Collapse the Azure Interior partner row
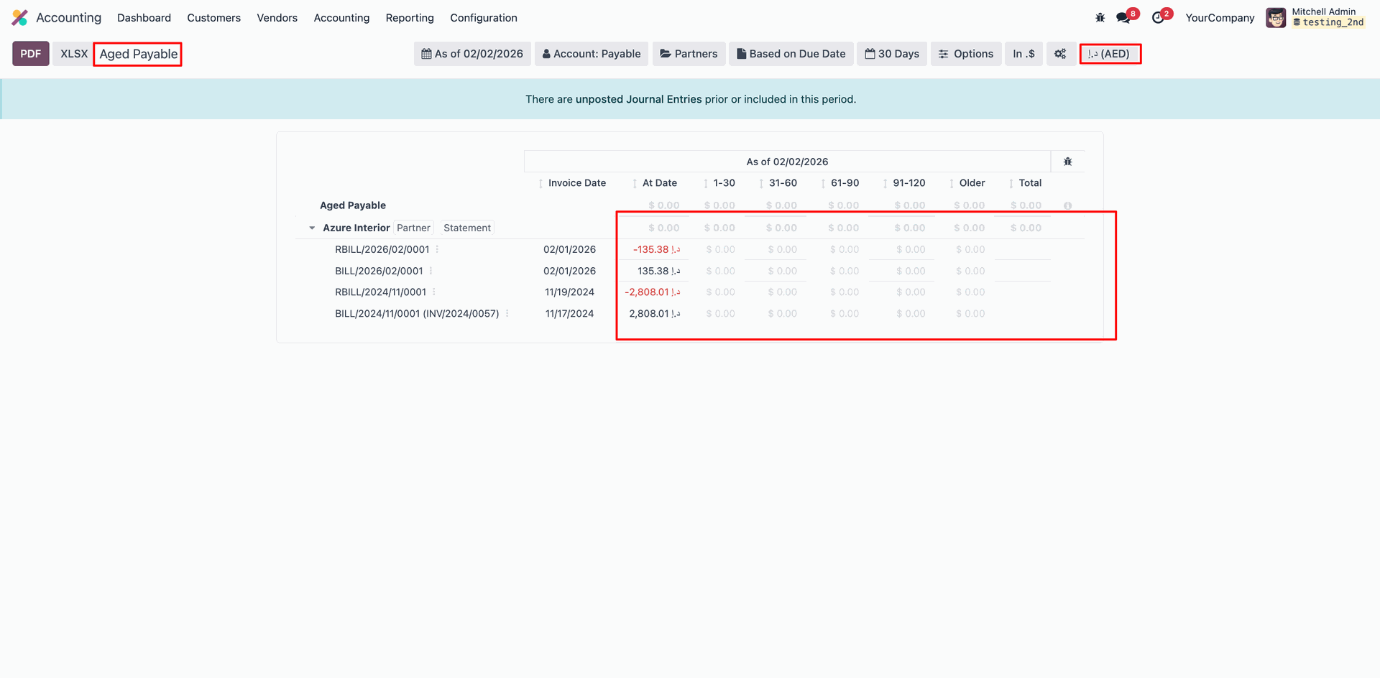The image size is (1380, 678). [312, 228]
